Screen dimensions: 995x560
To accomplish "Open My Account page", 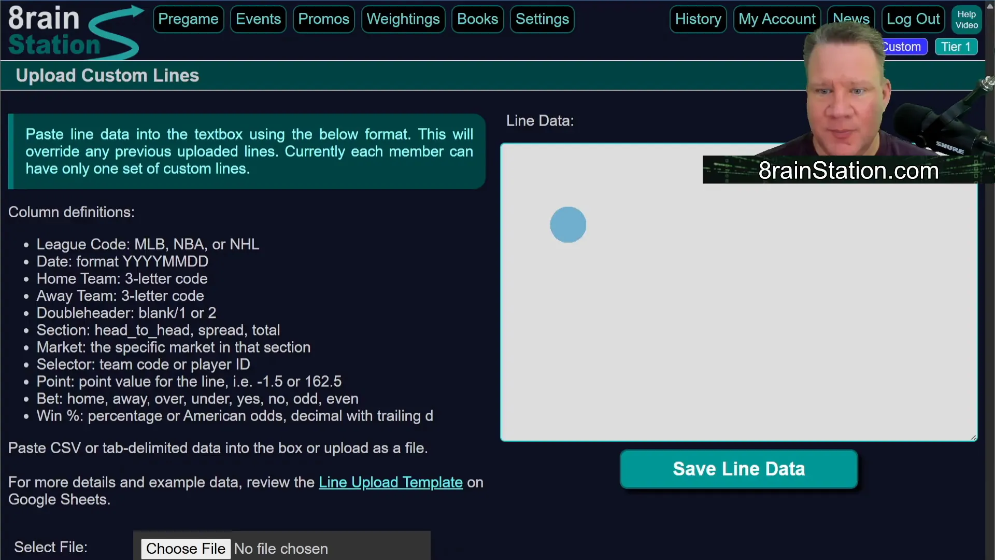I will point(777,19).
